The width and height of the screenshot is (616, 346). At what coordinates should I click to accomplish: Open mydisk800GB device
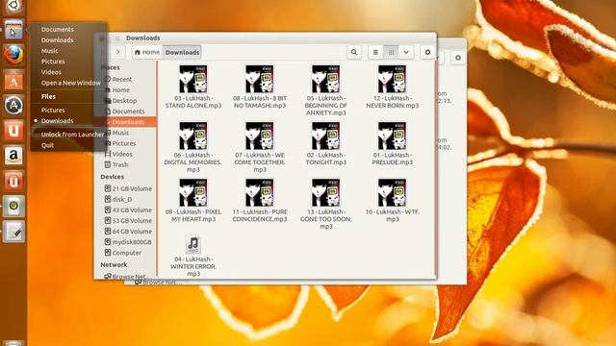[128, 242]
